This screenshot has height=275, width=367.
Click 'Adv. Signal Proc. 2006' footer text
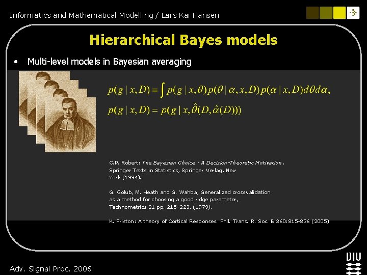[50, 269]
